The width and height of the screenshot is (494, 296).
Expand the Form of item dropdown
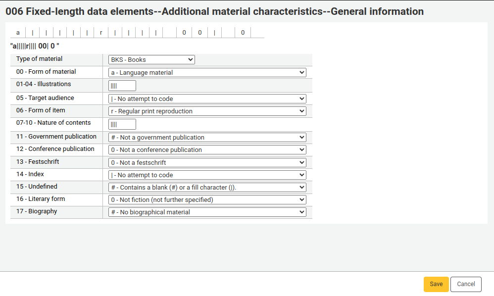(x=207, y=111)
